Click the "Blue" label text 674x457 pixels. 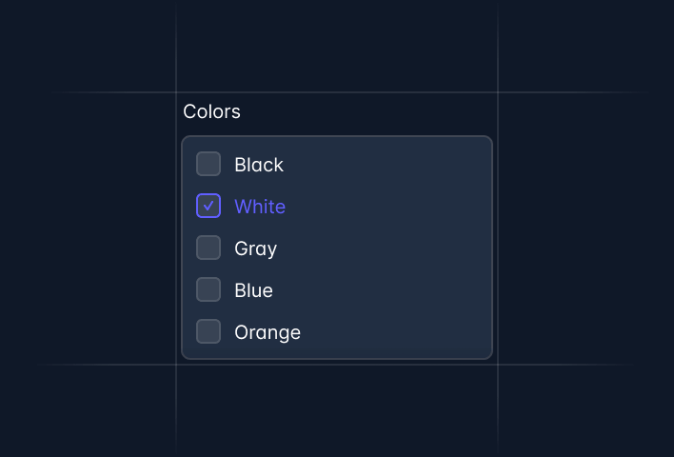(x=253, y=290)
